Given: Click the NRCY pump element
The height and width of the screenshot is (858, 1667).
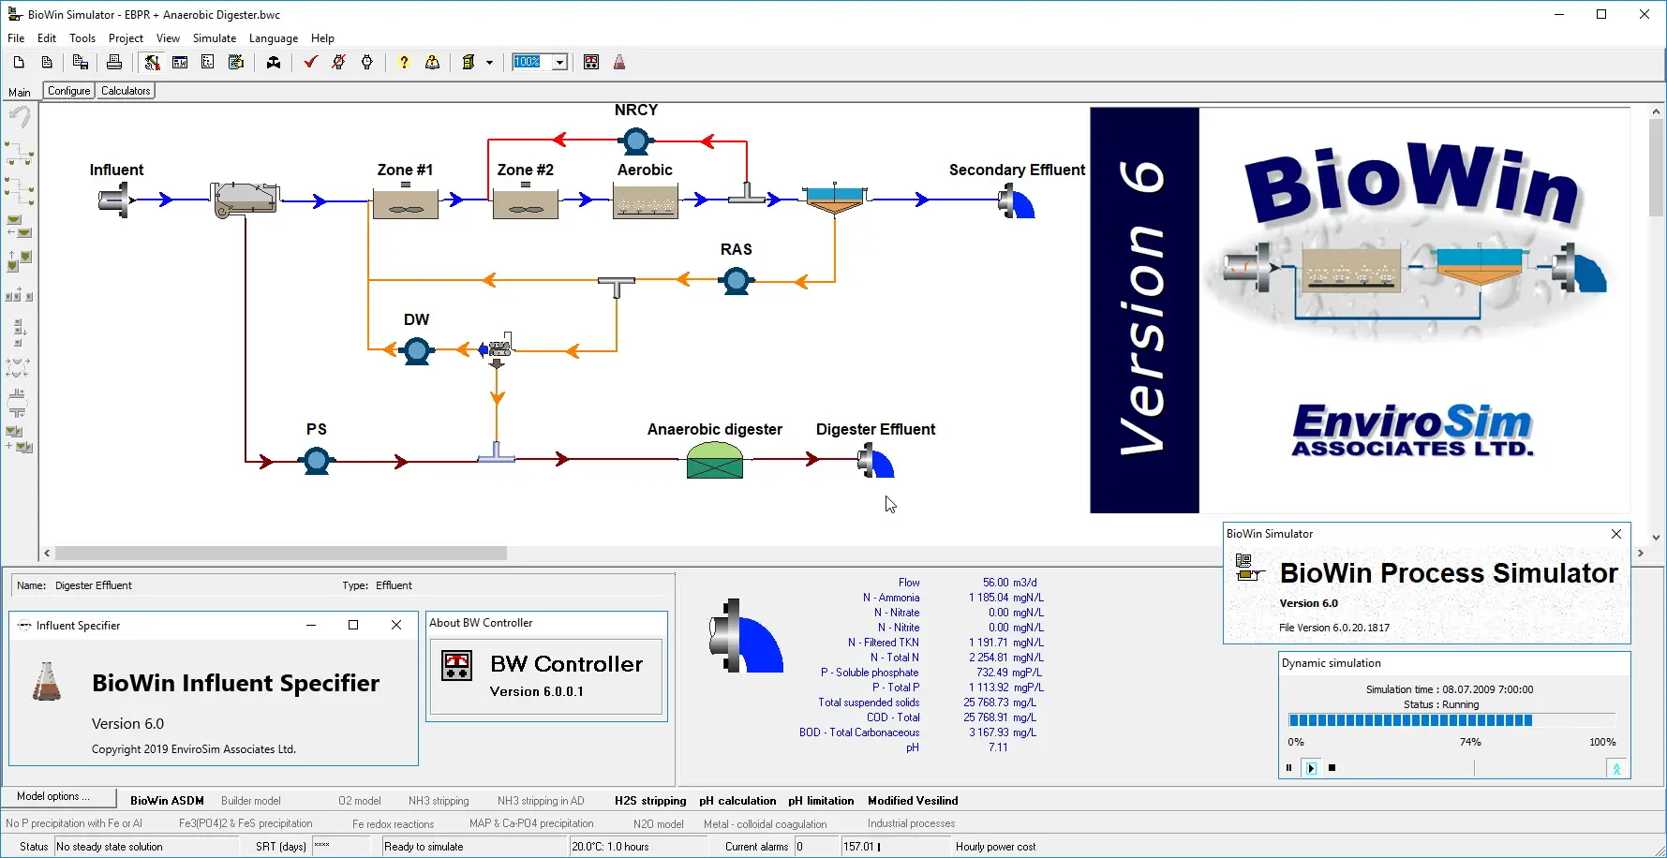Looking at the screenshot, I should pyautogui.click(x=636, y=141).
